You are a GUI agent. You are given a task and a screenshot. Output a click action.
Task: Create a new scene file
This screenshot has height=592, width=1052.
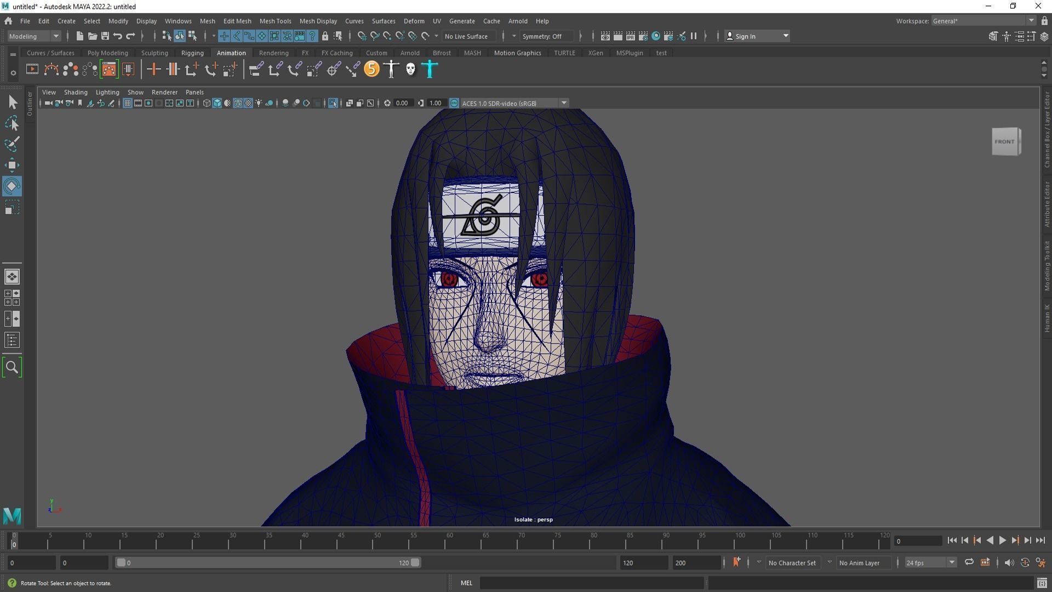click(79, 36)
